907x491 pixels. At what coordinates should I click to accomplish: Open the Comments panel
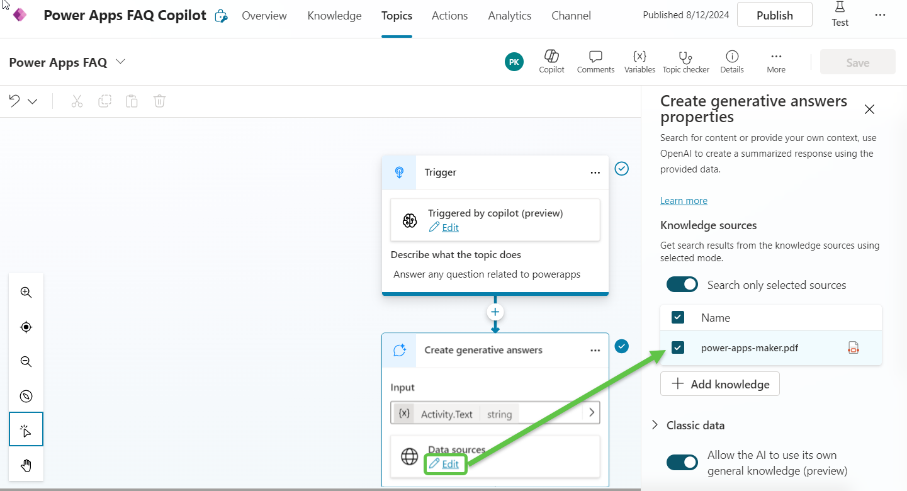[595, 61]
